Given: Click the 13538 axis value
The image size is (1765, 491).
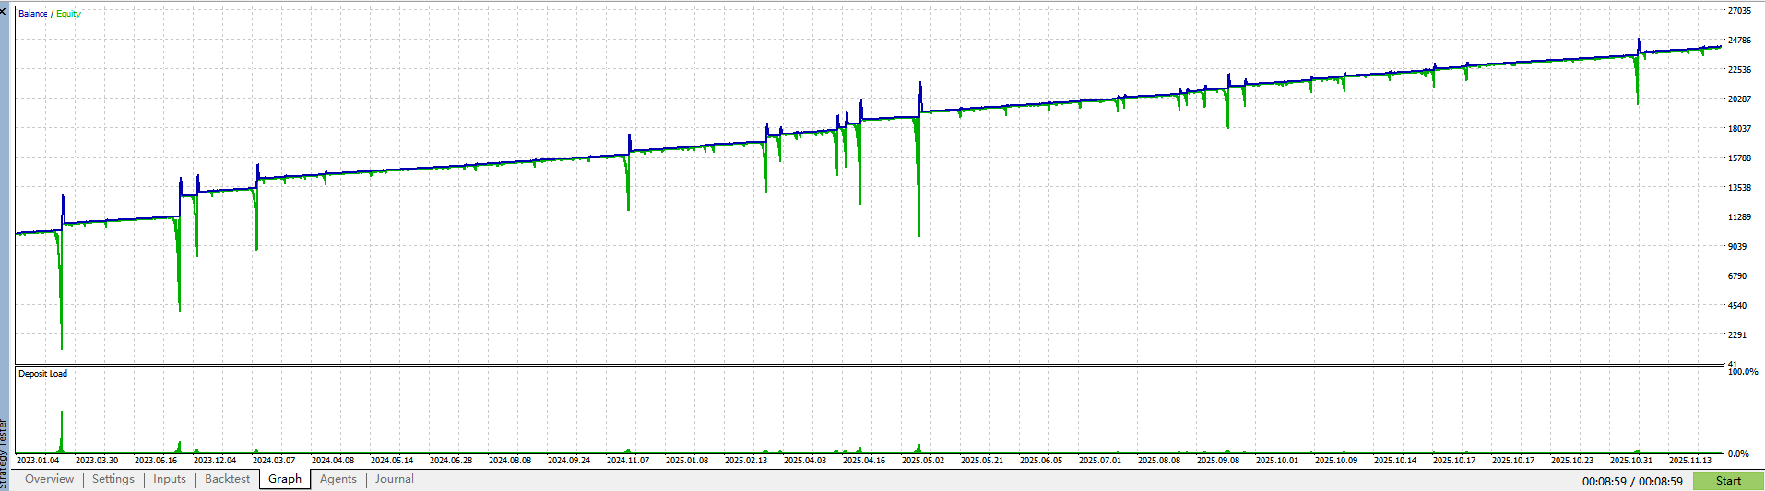Looking at the screenshot, I should 1739,188.
